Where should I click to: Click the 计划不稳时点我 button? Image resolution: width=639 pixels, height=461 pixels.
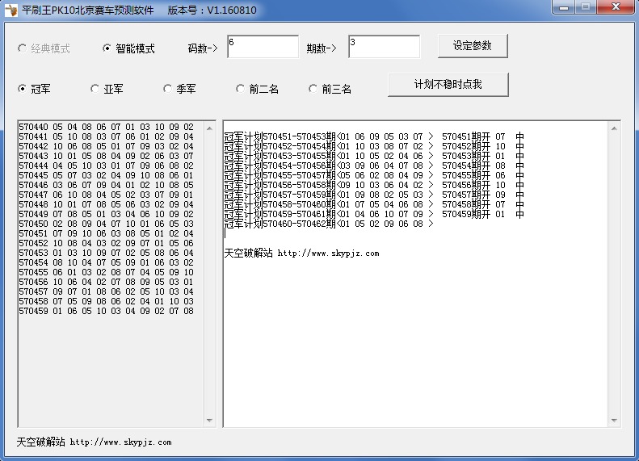pos(448,84)
